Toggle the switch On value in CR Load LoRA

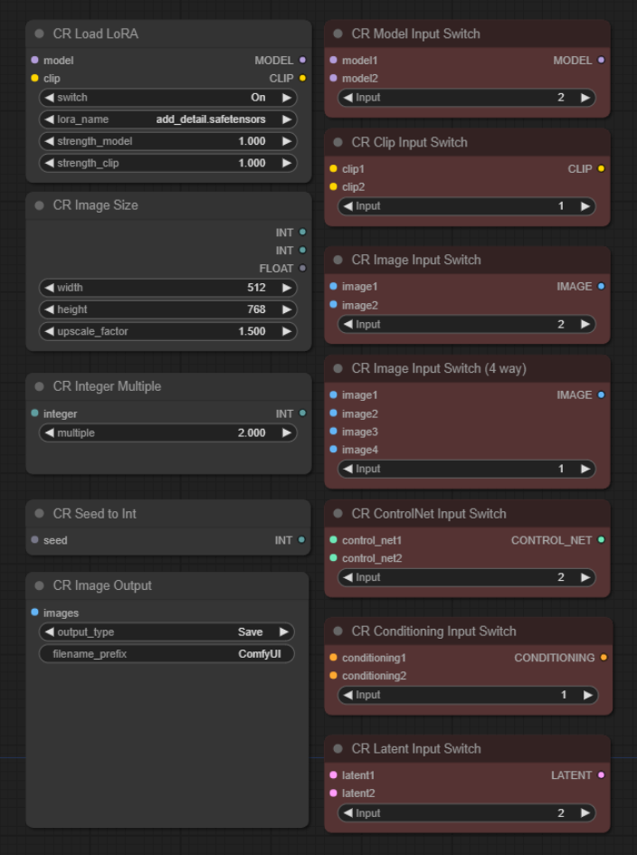168,98
